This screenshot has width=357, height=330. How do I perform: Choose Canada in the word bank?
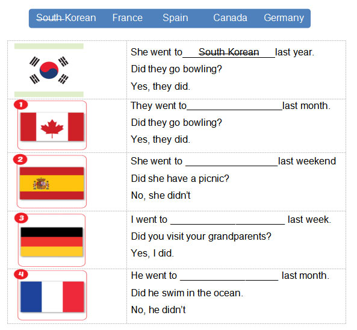(x=230, y=17)
